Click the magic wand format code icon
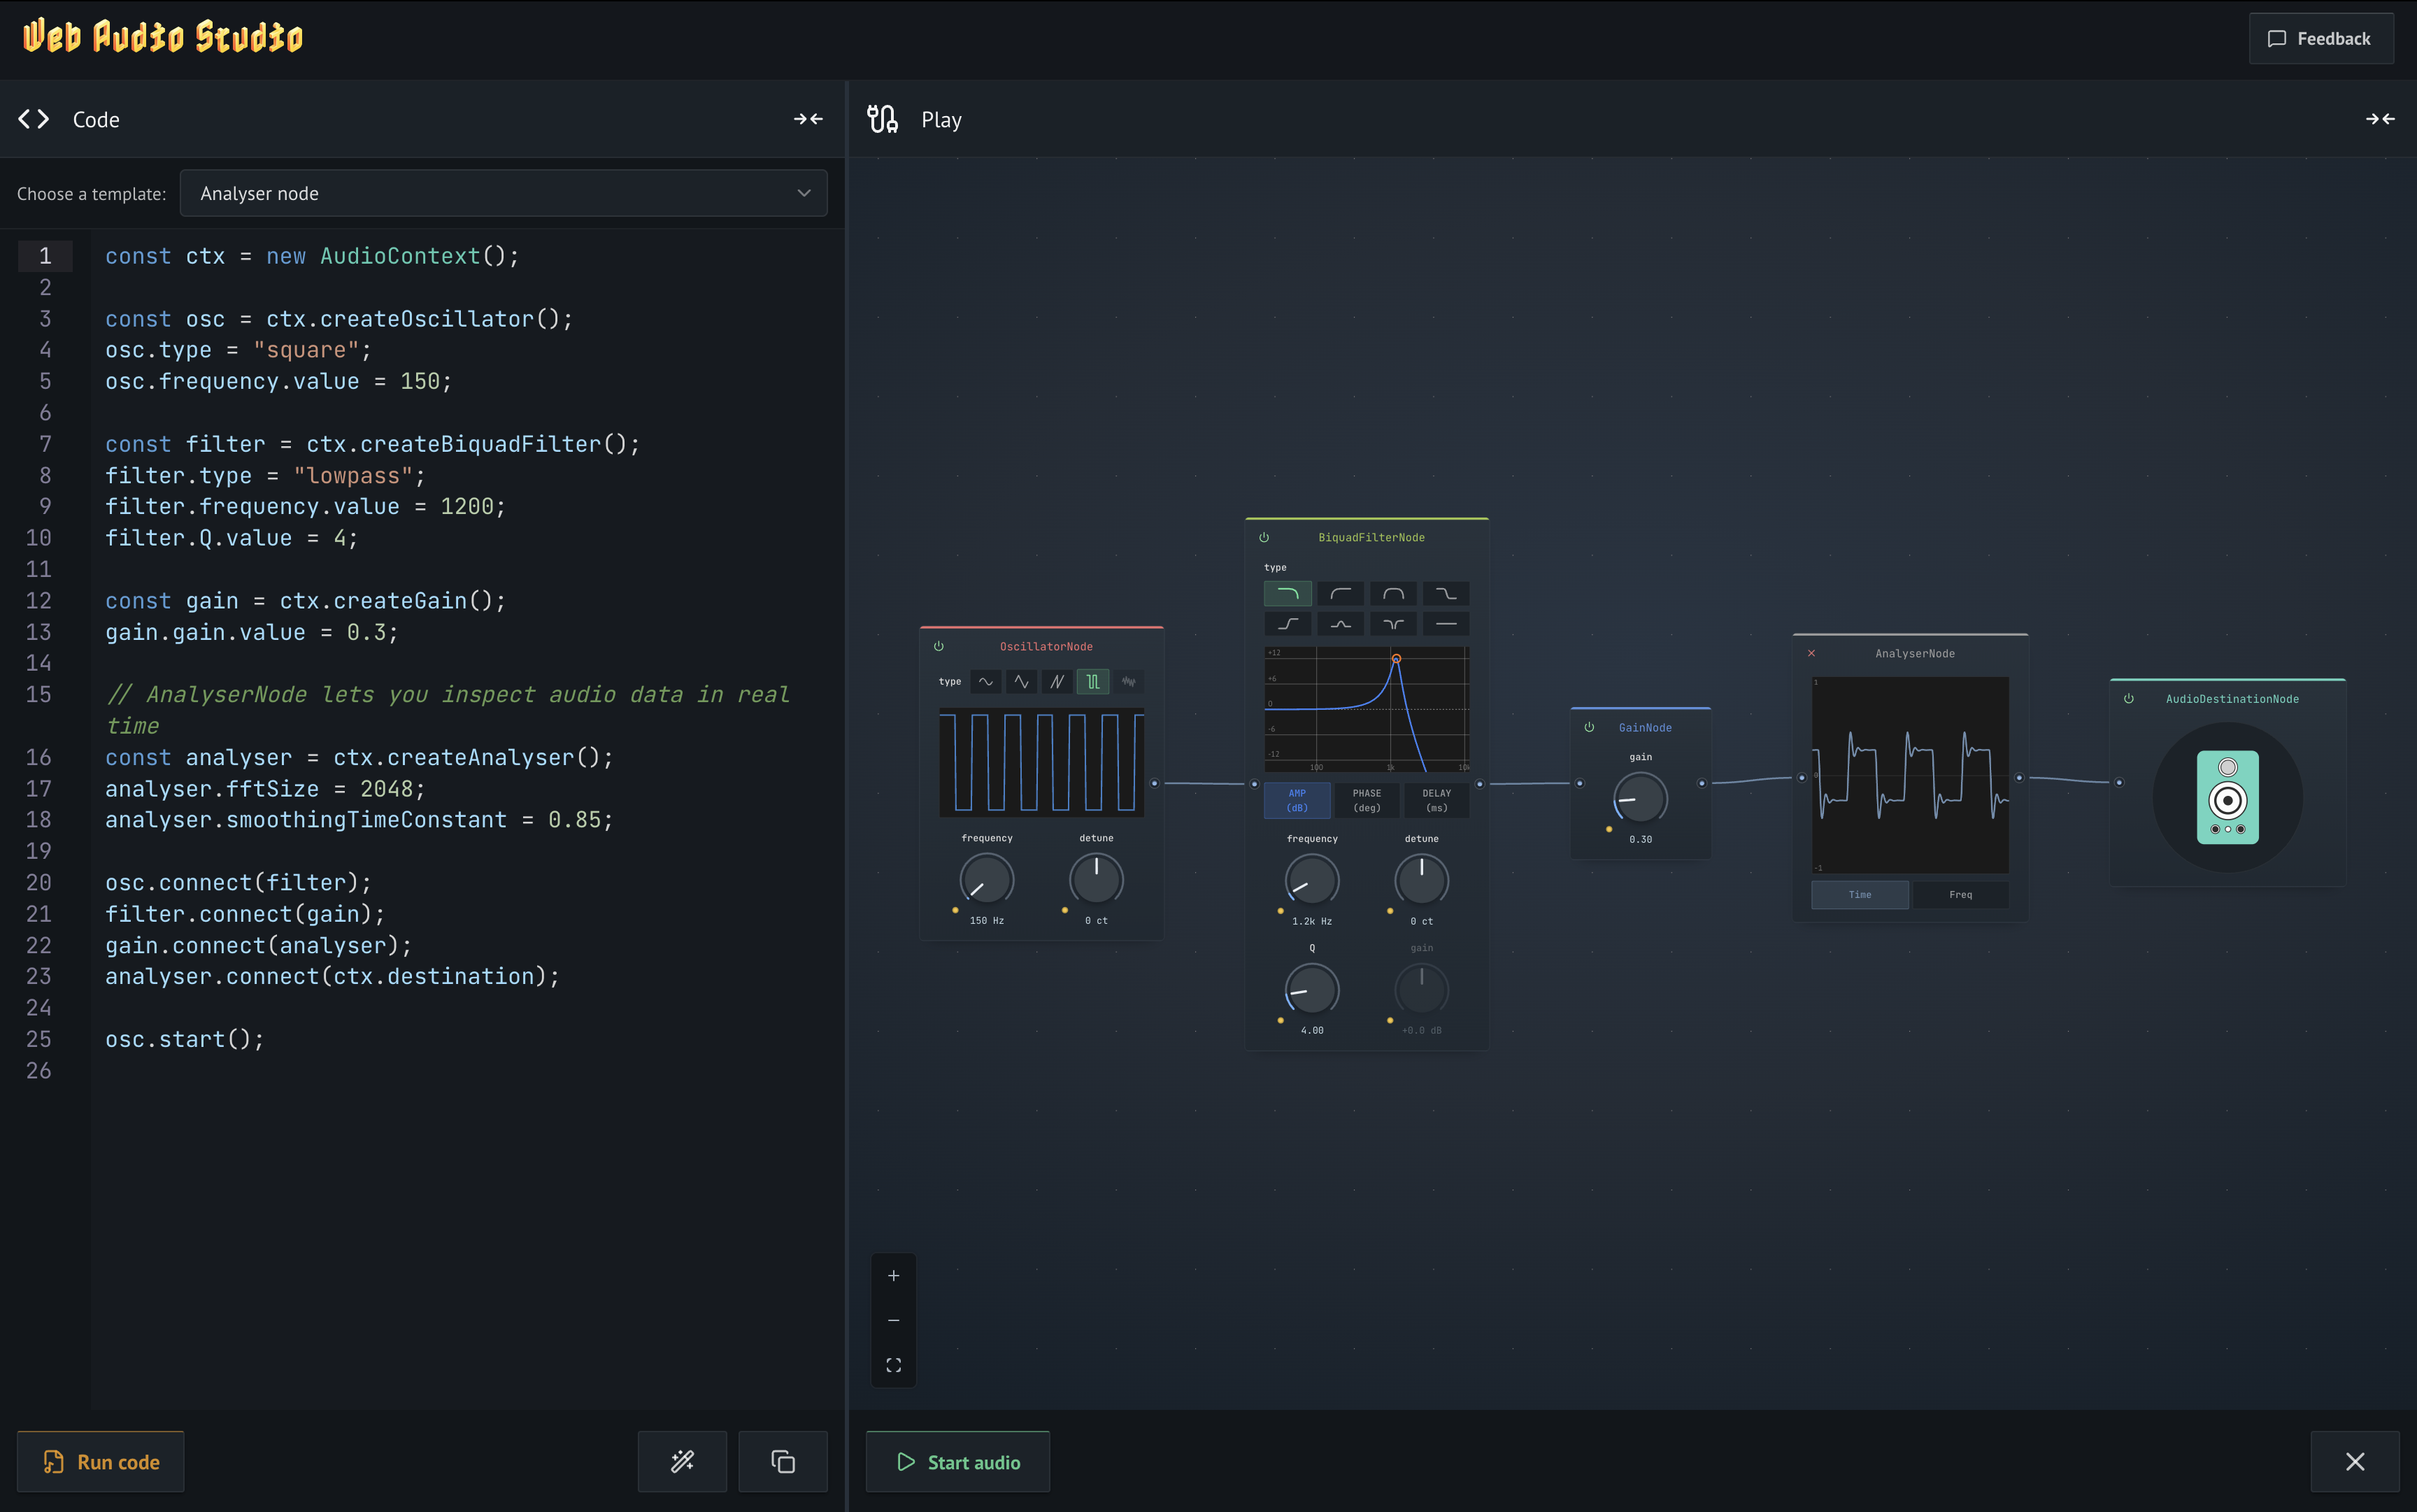This screenshot has height=1512, width=2417. (x=682, y=1461)
